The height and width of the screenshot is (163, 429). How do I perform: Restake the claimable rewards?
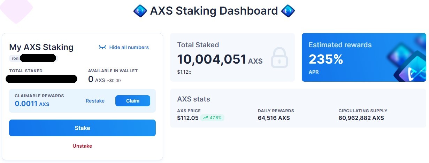point(95,101)
